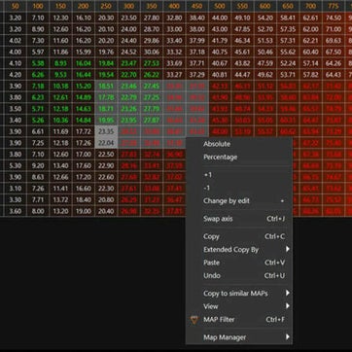Click the MAP Filter funnel icon
Image resolution: width=352 pixels, height=352 pixels.
pos(194,320)
